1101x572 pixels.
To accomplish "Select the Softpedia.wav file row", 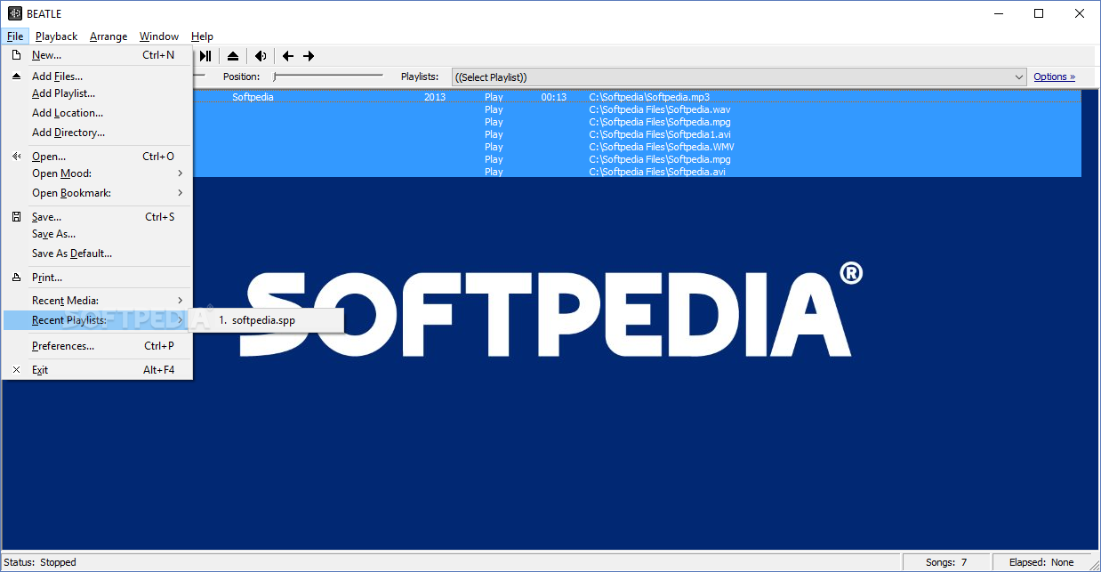I will [637, 109].
